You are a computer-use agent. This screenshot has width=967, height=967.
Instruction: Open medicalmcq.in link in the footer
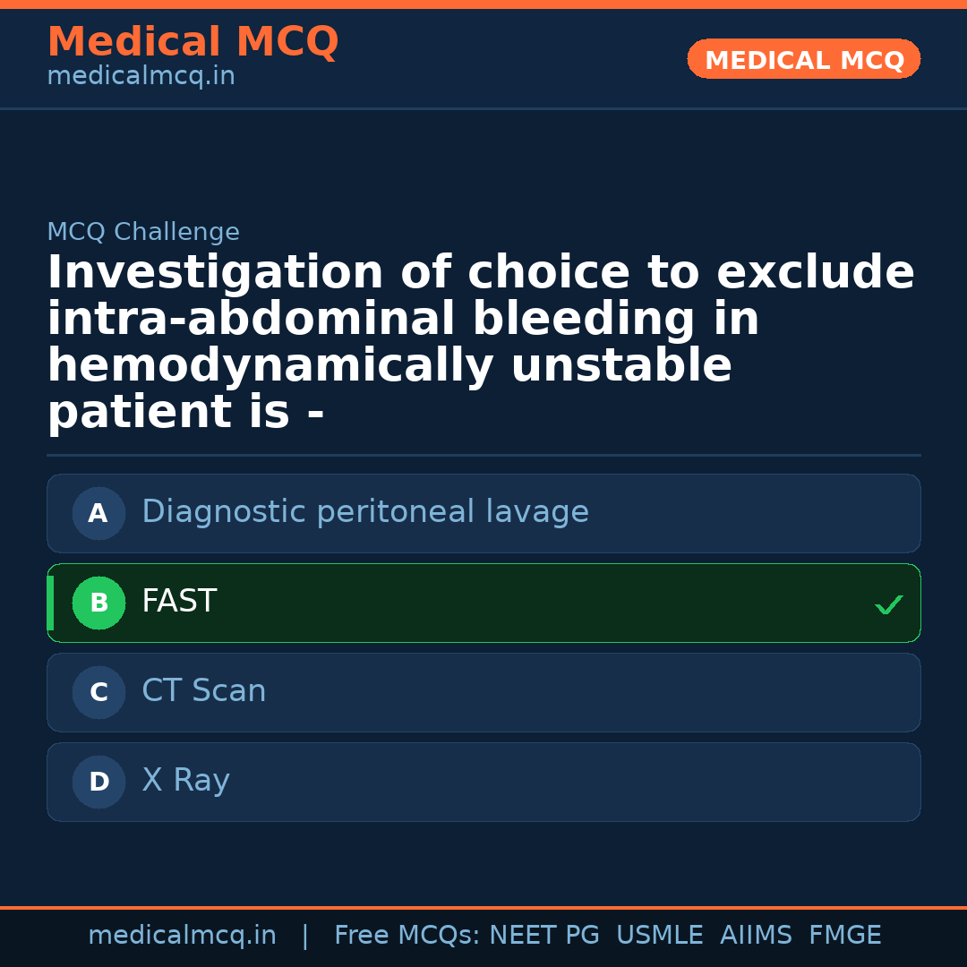click(x=182, y=936)
